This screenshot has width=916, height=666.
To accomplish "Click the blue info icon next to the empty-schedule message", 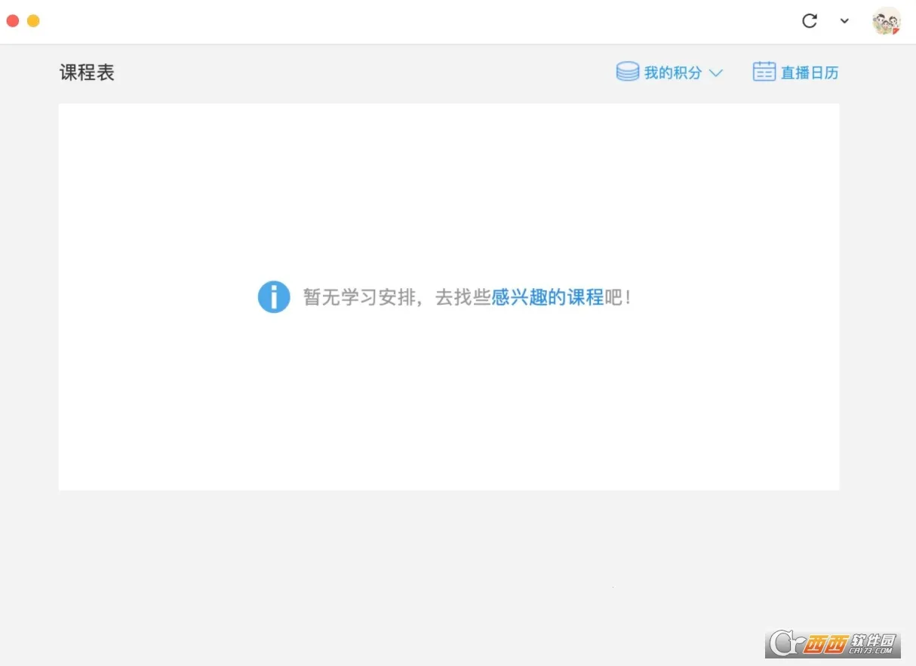I will click(274, 296).
